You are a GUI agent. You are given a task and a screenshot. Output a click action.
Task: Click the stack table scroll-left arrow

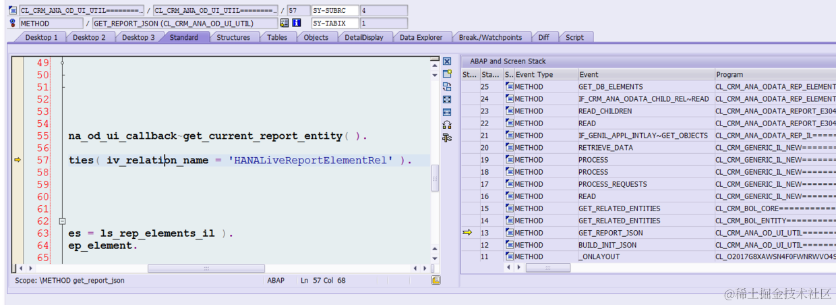508,268
